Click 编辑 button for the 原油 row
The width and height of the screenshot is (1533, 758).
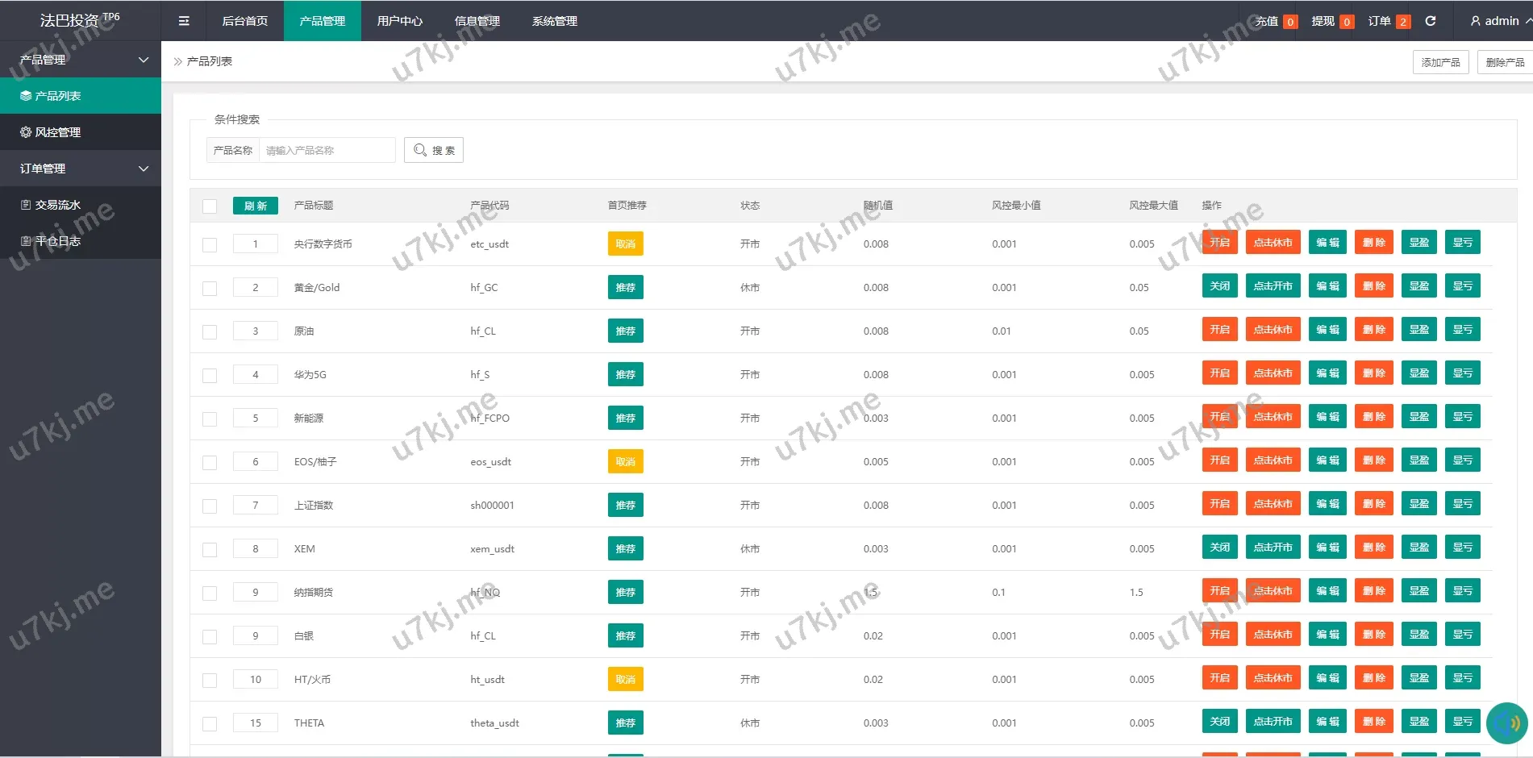point(1327,330)
